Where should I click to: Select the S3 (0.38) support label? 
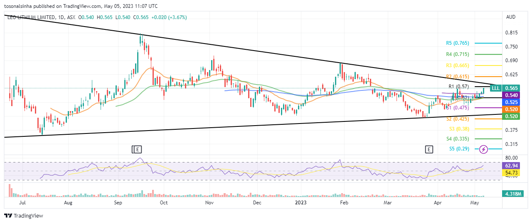(457, 129)
